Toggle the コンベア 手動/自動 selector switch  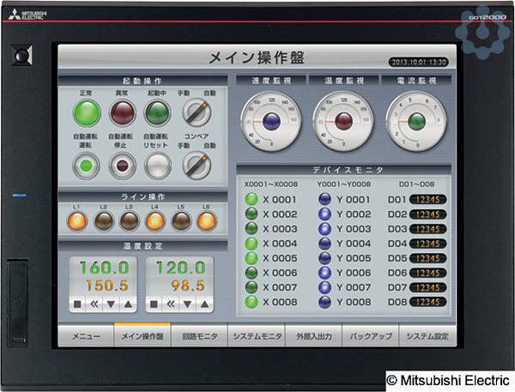click(x=197, y=164)
